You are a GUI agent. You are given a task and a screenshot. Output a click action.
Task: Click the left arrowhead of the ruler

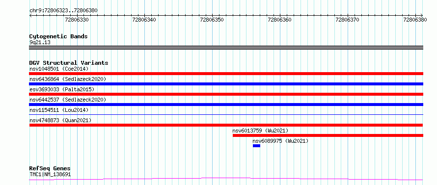coord(30,15)
